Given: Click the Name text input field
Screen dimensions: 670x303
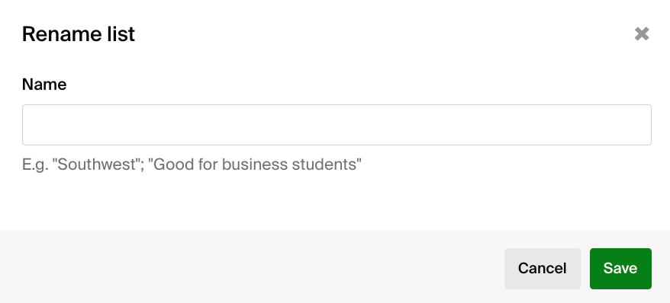Looking at the screenshot, I should [337, 125].
